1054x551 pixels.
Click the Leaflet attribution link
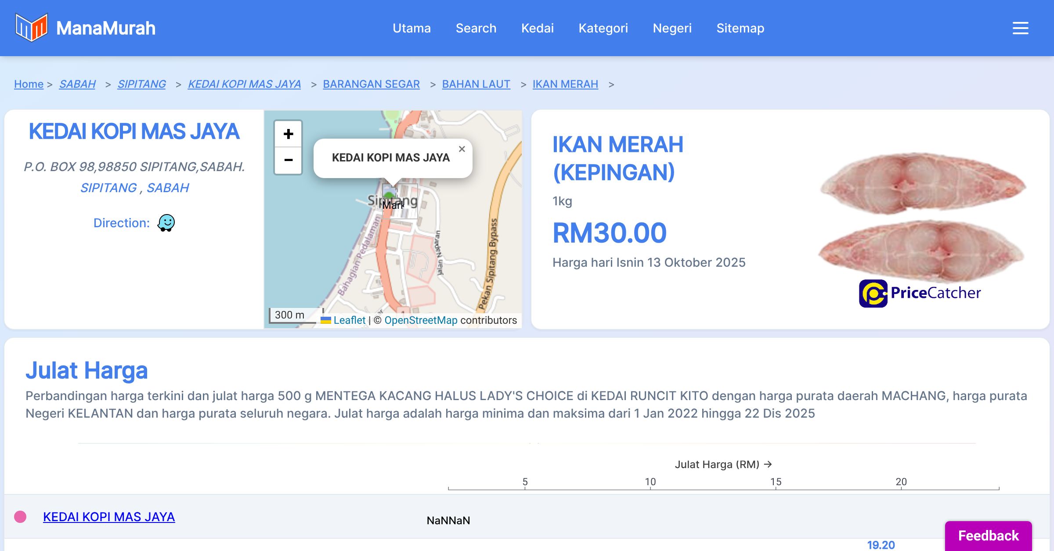click(x=349, y=320)
